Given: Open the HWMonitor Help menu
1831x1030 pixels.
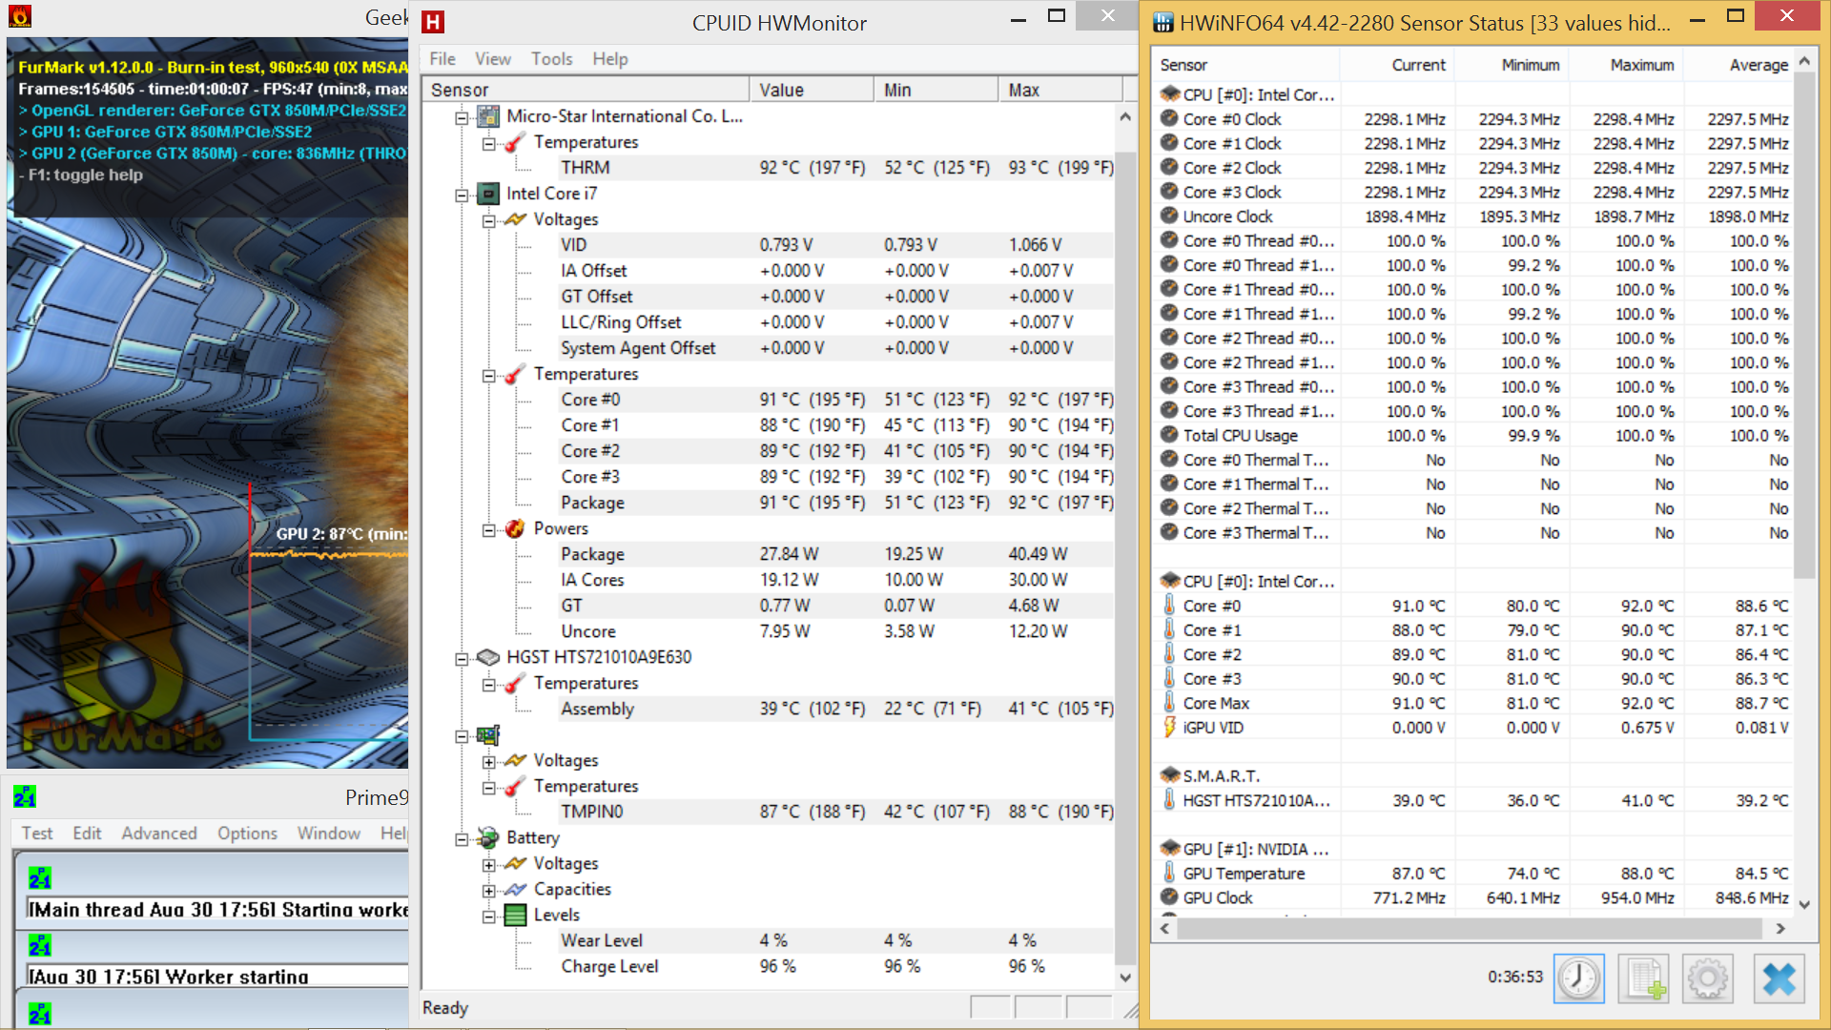Looking at the screenshot, I should [x=610, y=59].
